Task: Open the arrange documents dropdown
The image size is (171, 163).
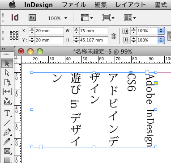Action: tap(130, 18)
